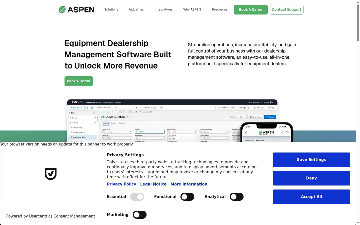
Task: Close the Pay Receivables console tab
Action: pyautogui.click(x=151, y=112)
